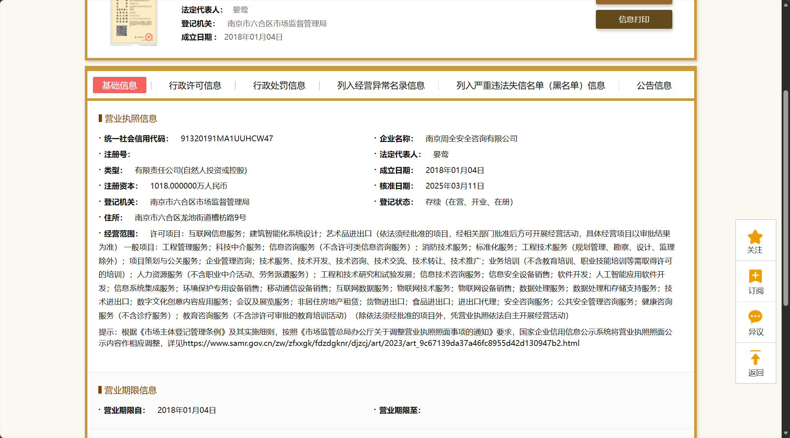Screen dimensions: 790x438
Task: Click the scrollbar up arrow
Action: [786, 4]
